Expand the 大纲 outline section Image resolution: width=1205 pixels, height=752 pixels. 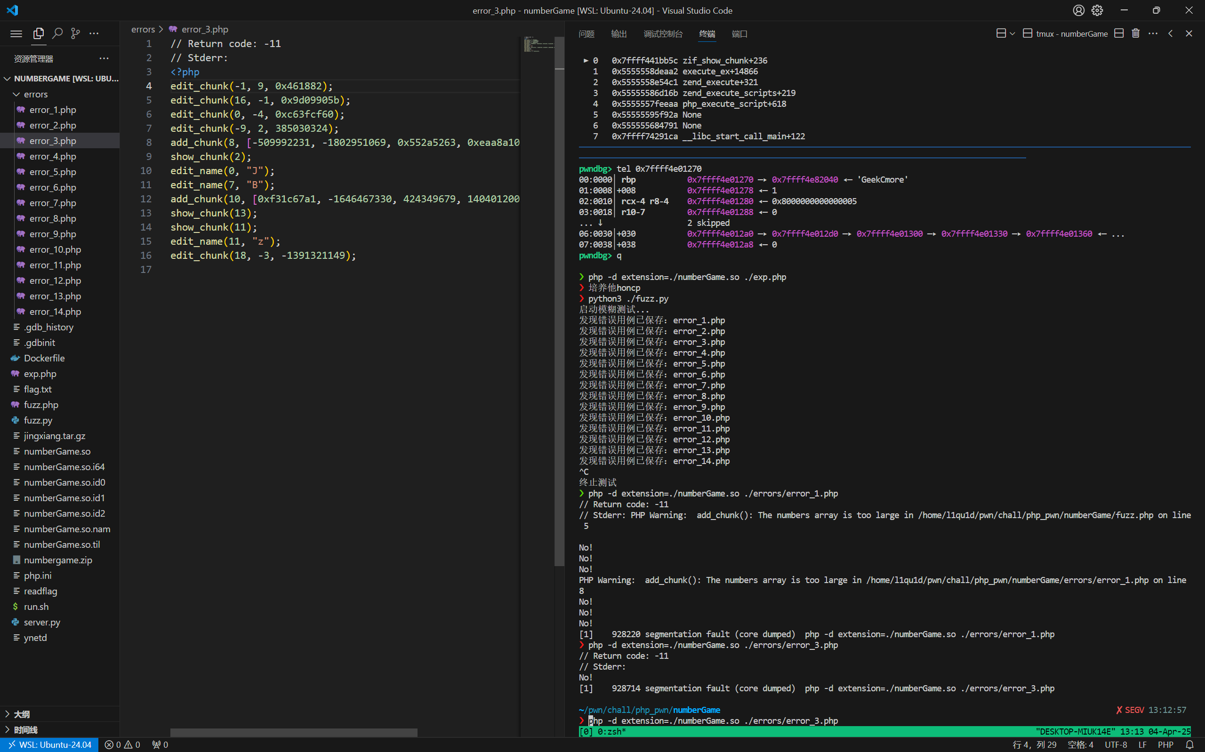click(x=60, y=714)
